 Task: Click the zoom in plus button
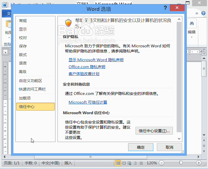coord(198,163)
